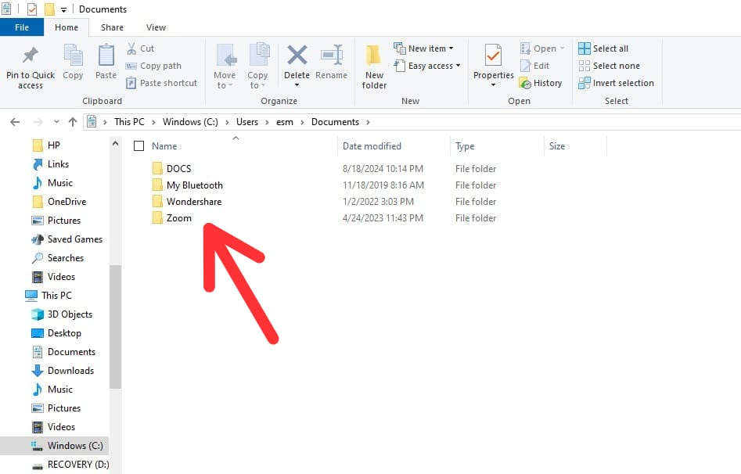Click the Properties checkmark icon

click(493, 56)
